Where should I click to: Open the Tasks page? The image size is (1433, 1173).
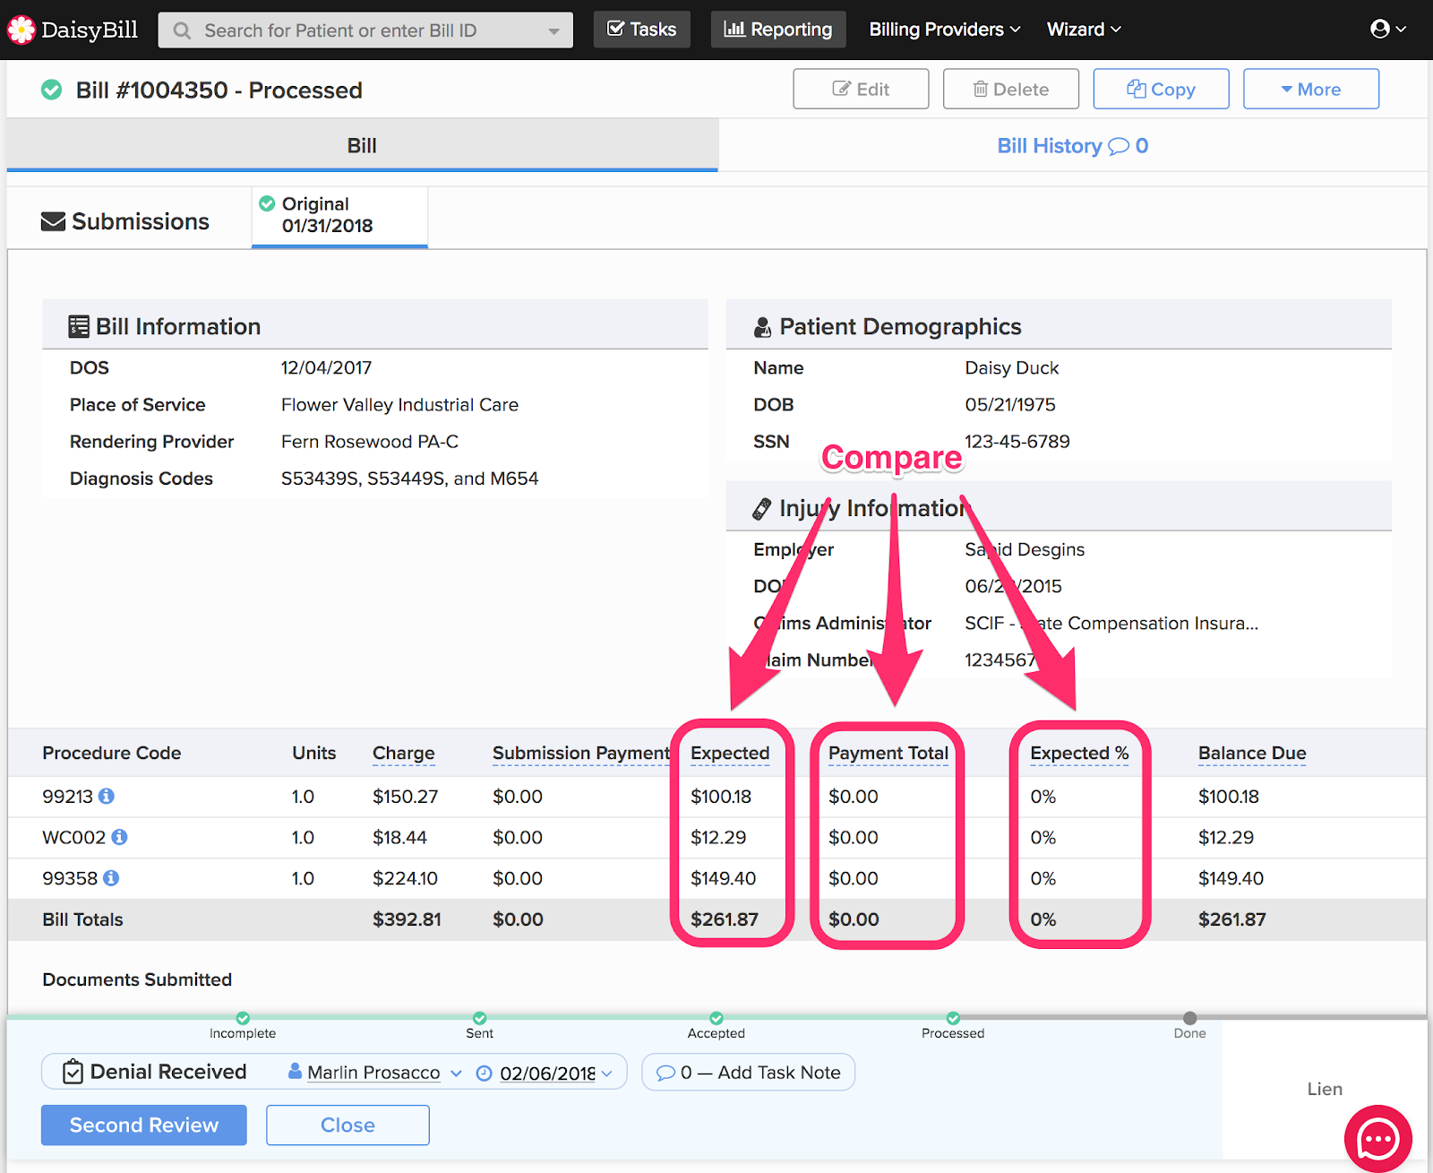pos(642,30)
